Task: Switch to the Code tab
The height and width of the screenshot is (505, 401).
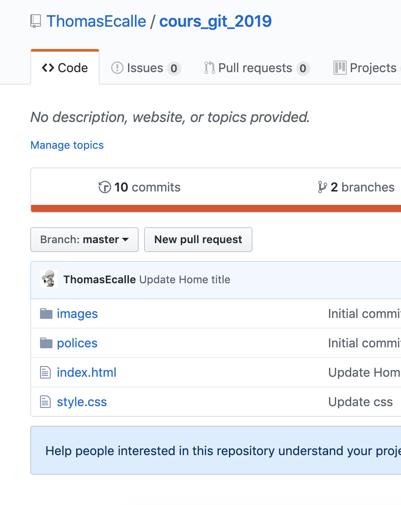Action: click(x=65, y=68)
